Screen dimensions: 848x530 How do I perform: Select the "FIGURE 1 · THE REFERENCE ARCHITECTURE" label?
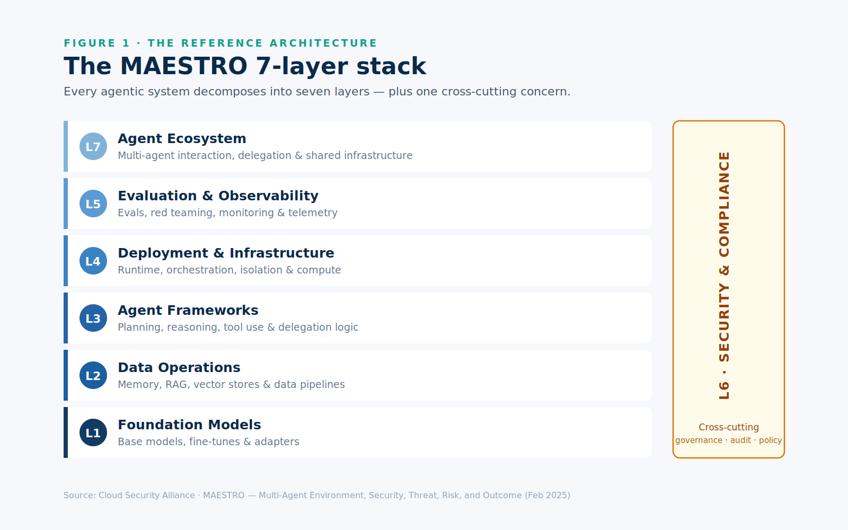pos(220,43)
